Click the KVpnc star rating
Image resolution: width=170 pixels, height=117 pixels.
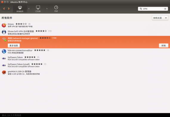click(x=21, y=24)
